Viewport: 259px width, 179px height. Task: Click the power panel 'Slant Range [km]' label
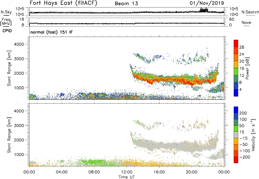pos(9,68)
